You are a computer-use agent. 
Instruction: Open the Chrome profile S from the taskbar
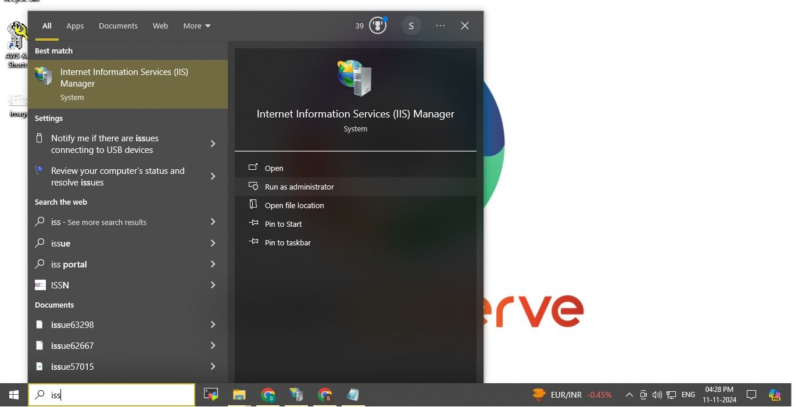tap(268, 395)
